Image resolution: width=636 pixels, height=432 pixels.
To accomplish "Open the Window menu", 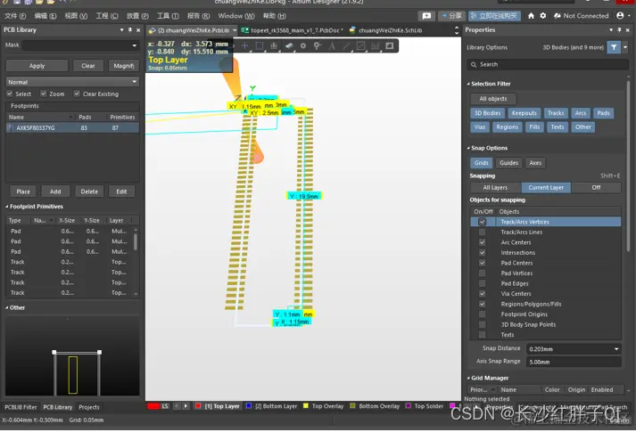I will (x=236, y=16).
